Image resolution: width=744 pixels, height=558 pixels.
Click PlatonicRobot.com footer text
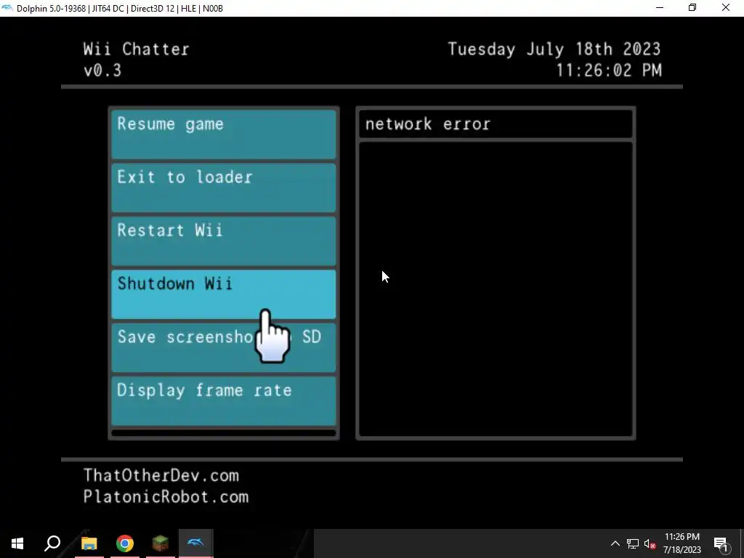(166, 497)
